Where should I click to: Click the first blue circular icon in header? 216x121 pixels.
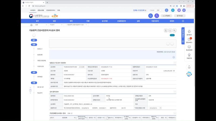point(166,10)
